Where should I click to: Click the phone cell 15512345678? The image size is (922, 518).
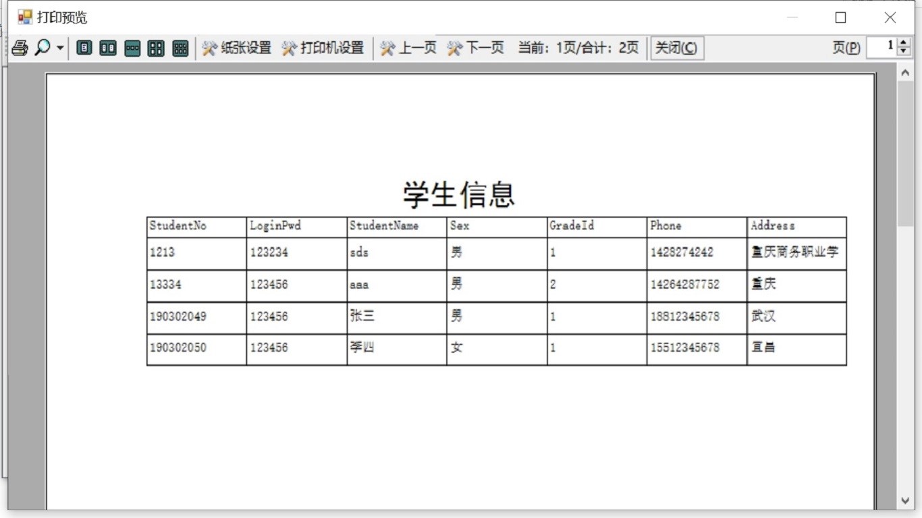point(697,349)
